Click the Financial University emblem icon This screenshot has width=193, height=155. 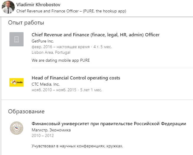17,128
